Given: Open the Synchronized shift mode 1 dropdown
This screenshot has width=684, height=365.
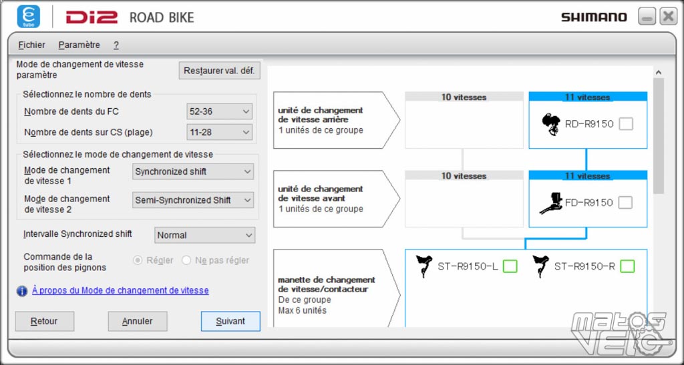Looking at the screenshot, I should click(193, 171).
